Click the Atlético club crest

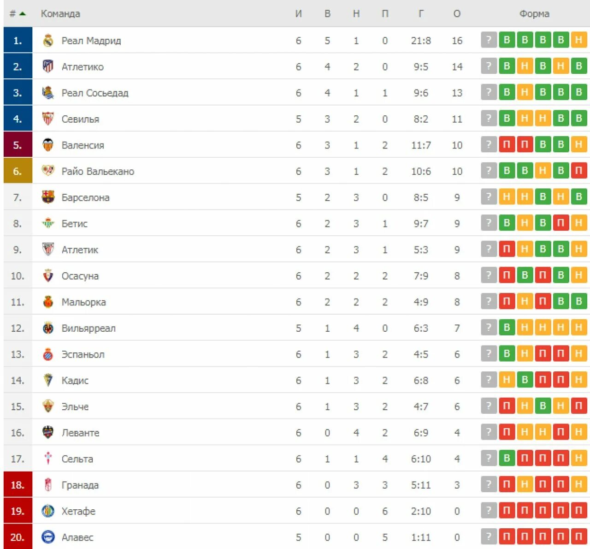point(48,66)
